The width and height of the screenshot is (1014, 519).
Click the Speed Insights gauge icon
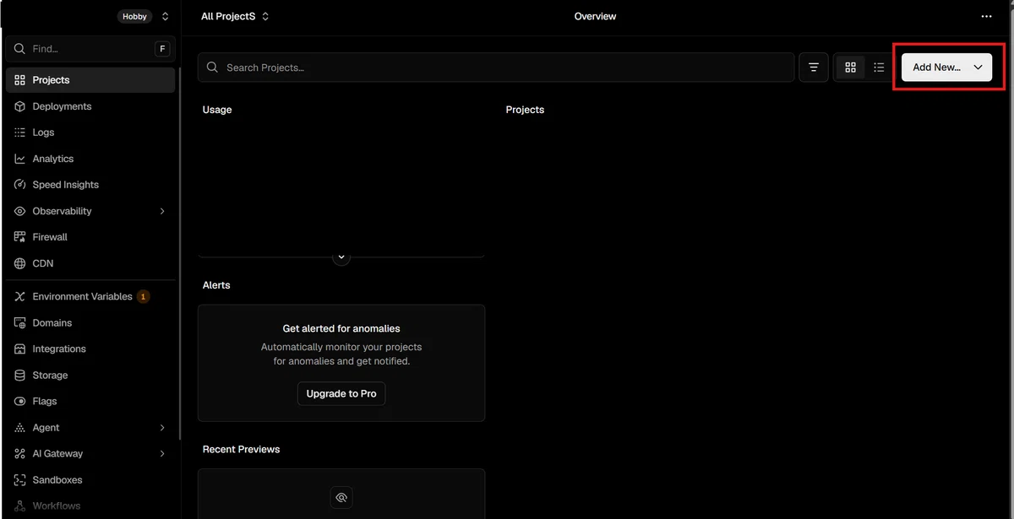(x=20, y=185)
